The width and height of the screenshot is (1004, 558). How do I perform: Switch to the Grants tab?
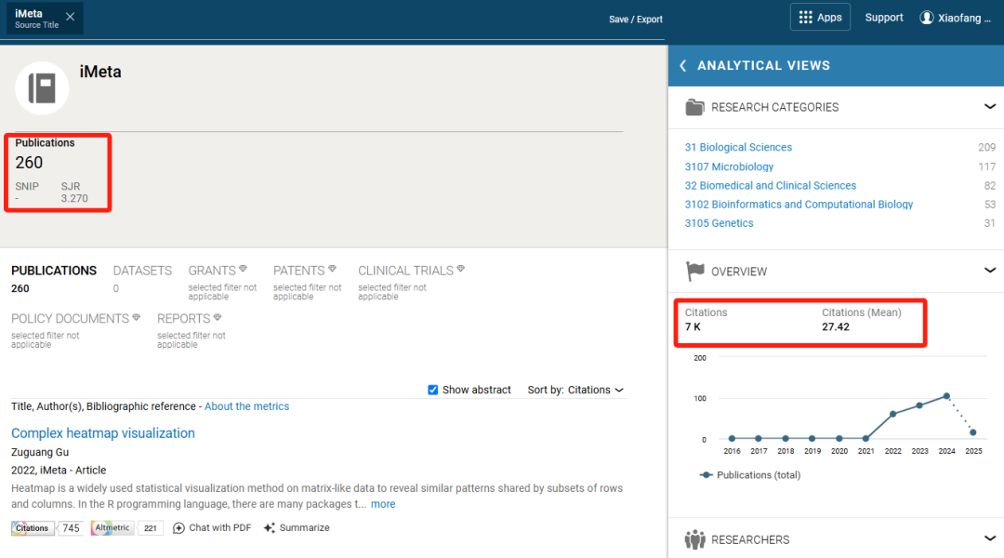tap(212, 271)
